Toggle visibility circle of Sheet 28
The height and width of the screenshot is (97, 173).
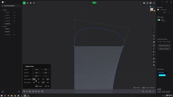coord(4,21)
